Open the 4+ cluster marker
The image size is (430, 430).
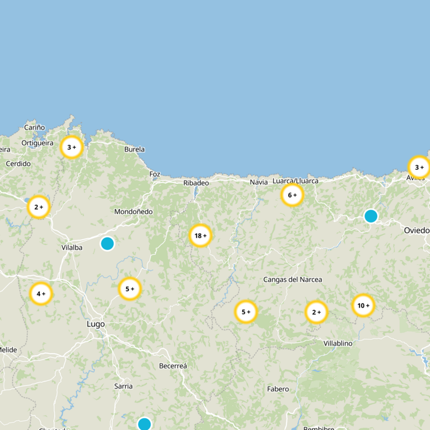pyautogui.click(x=41, y=293)
